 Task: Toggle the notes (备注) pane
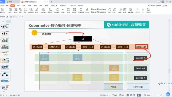click(x=115, y=95)
